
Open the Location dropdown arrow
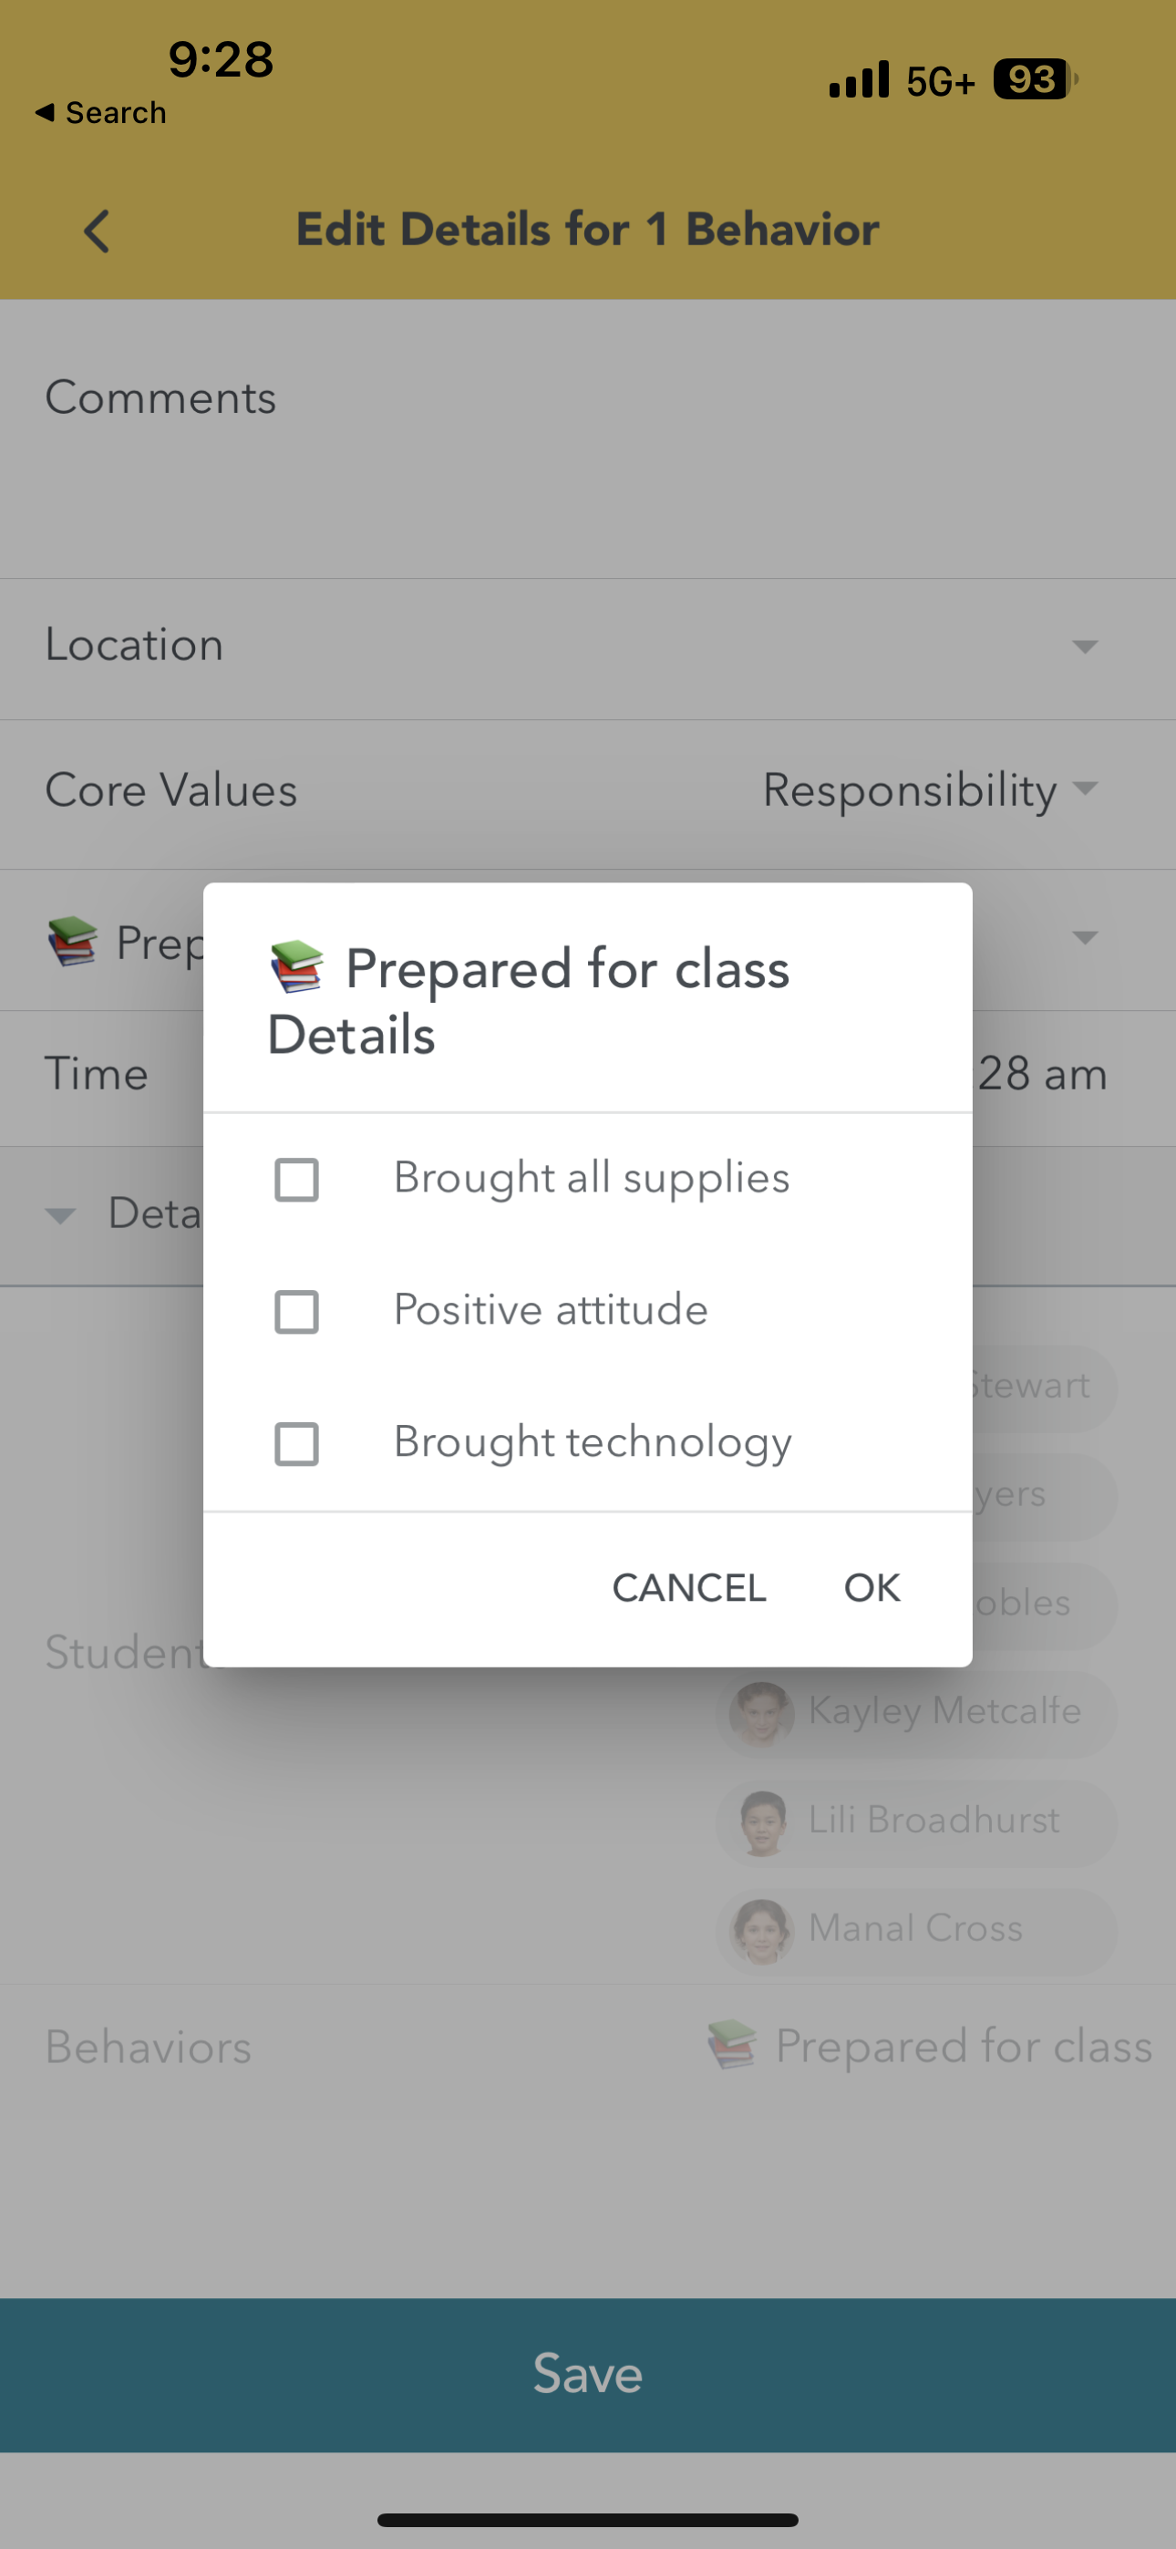[x=1085, y=646]
